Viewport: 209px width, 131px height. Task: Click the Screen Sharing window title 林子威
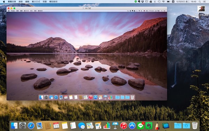[88, 8]
